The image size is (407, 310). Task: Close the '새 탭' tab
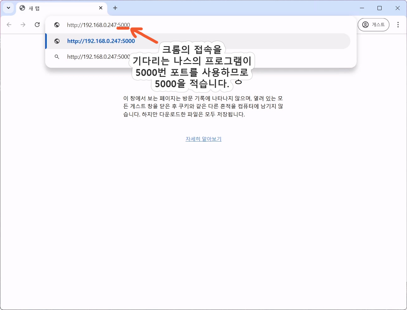(101, 8)
